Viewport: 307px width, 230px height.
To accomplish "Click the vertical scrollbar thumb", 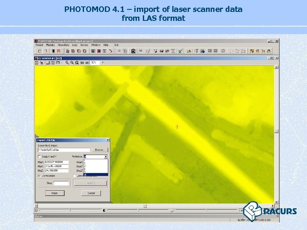I will [276, 131].
